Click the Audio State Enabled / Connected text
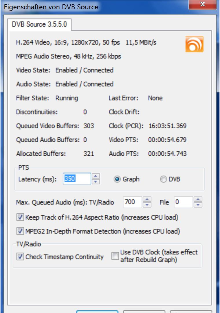 [84, 84]
